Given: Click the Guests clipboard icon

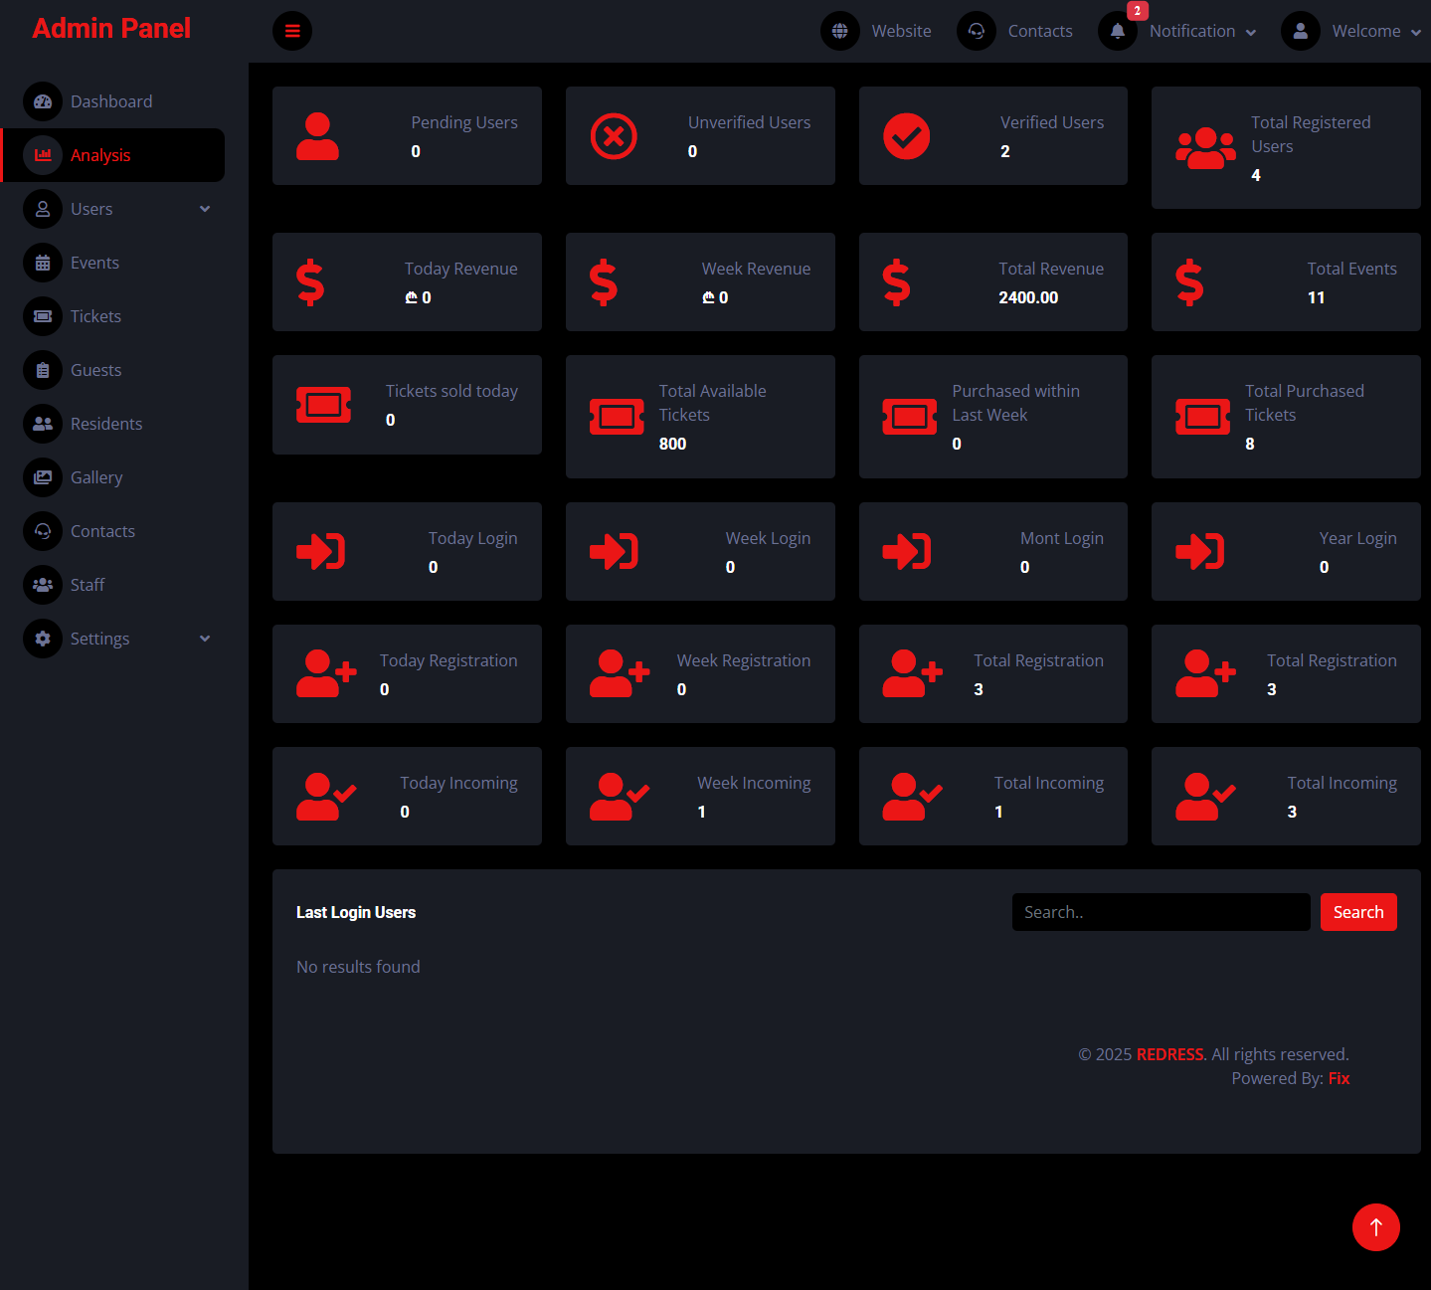Looking at the screenshot, I should [43, 370].
